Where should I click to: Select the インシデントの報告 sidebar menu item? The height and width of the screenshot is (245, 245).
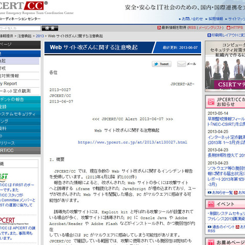click(20, 100)
